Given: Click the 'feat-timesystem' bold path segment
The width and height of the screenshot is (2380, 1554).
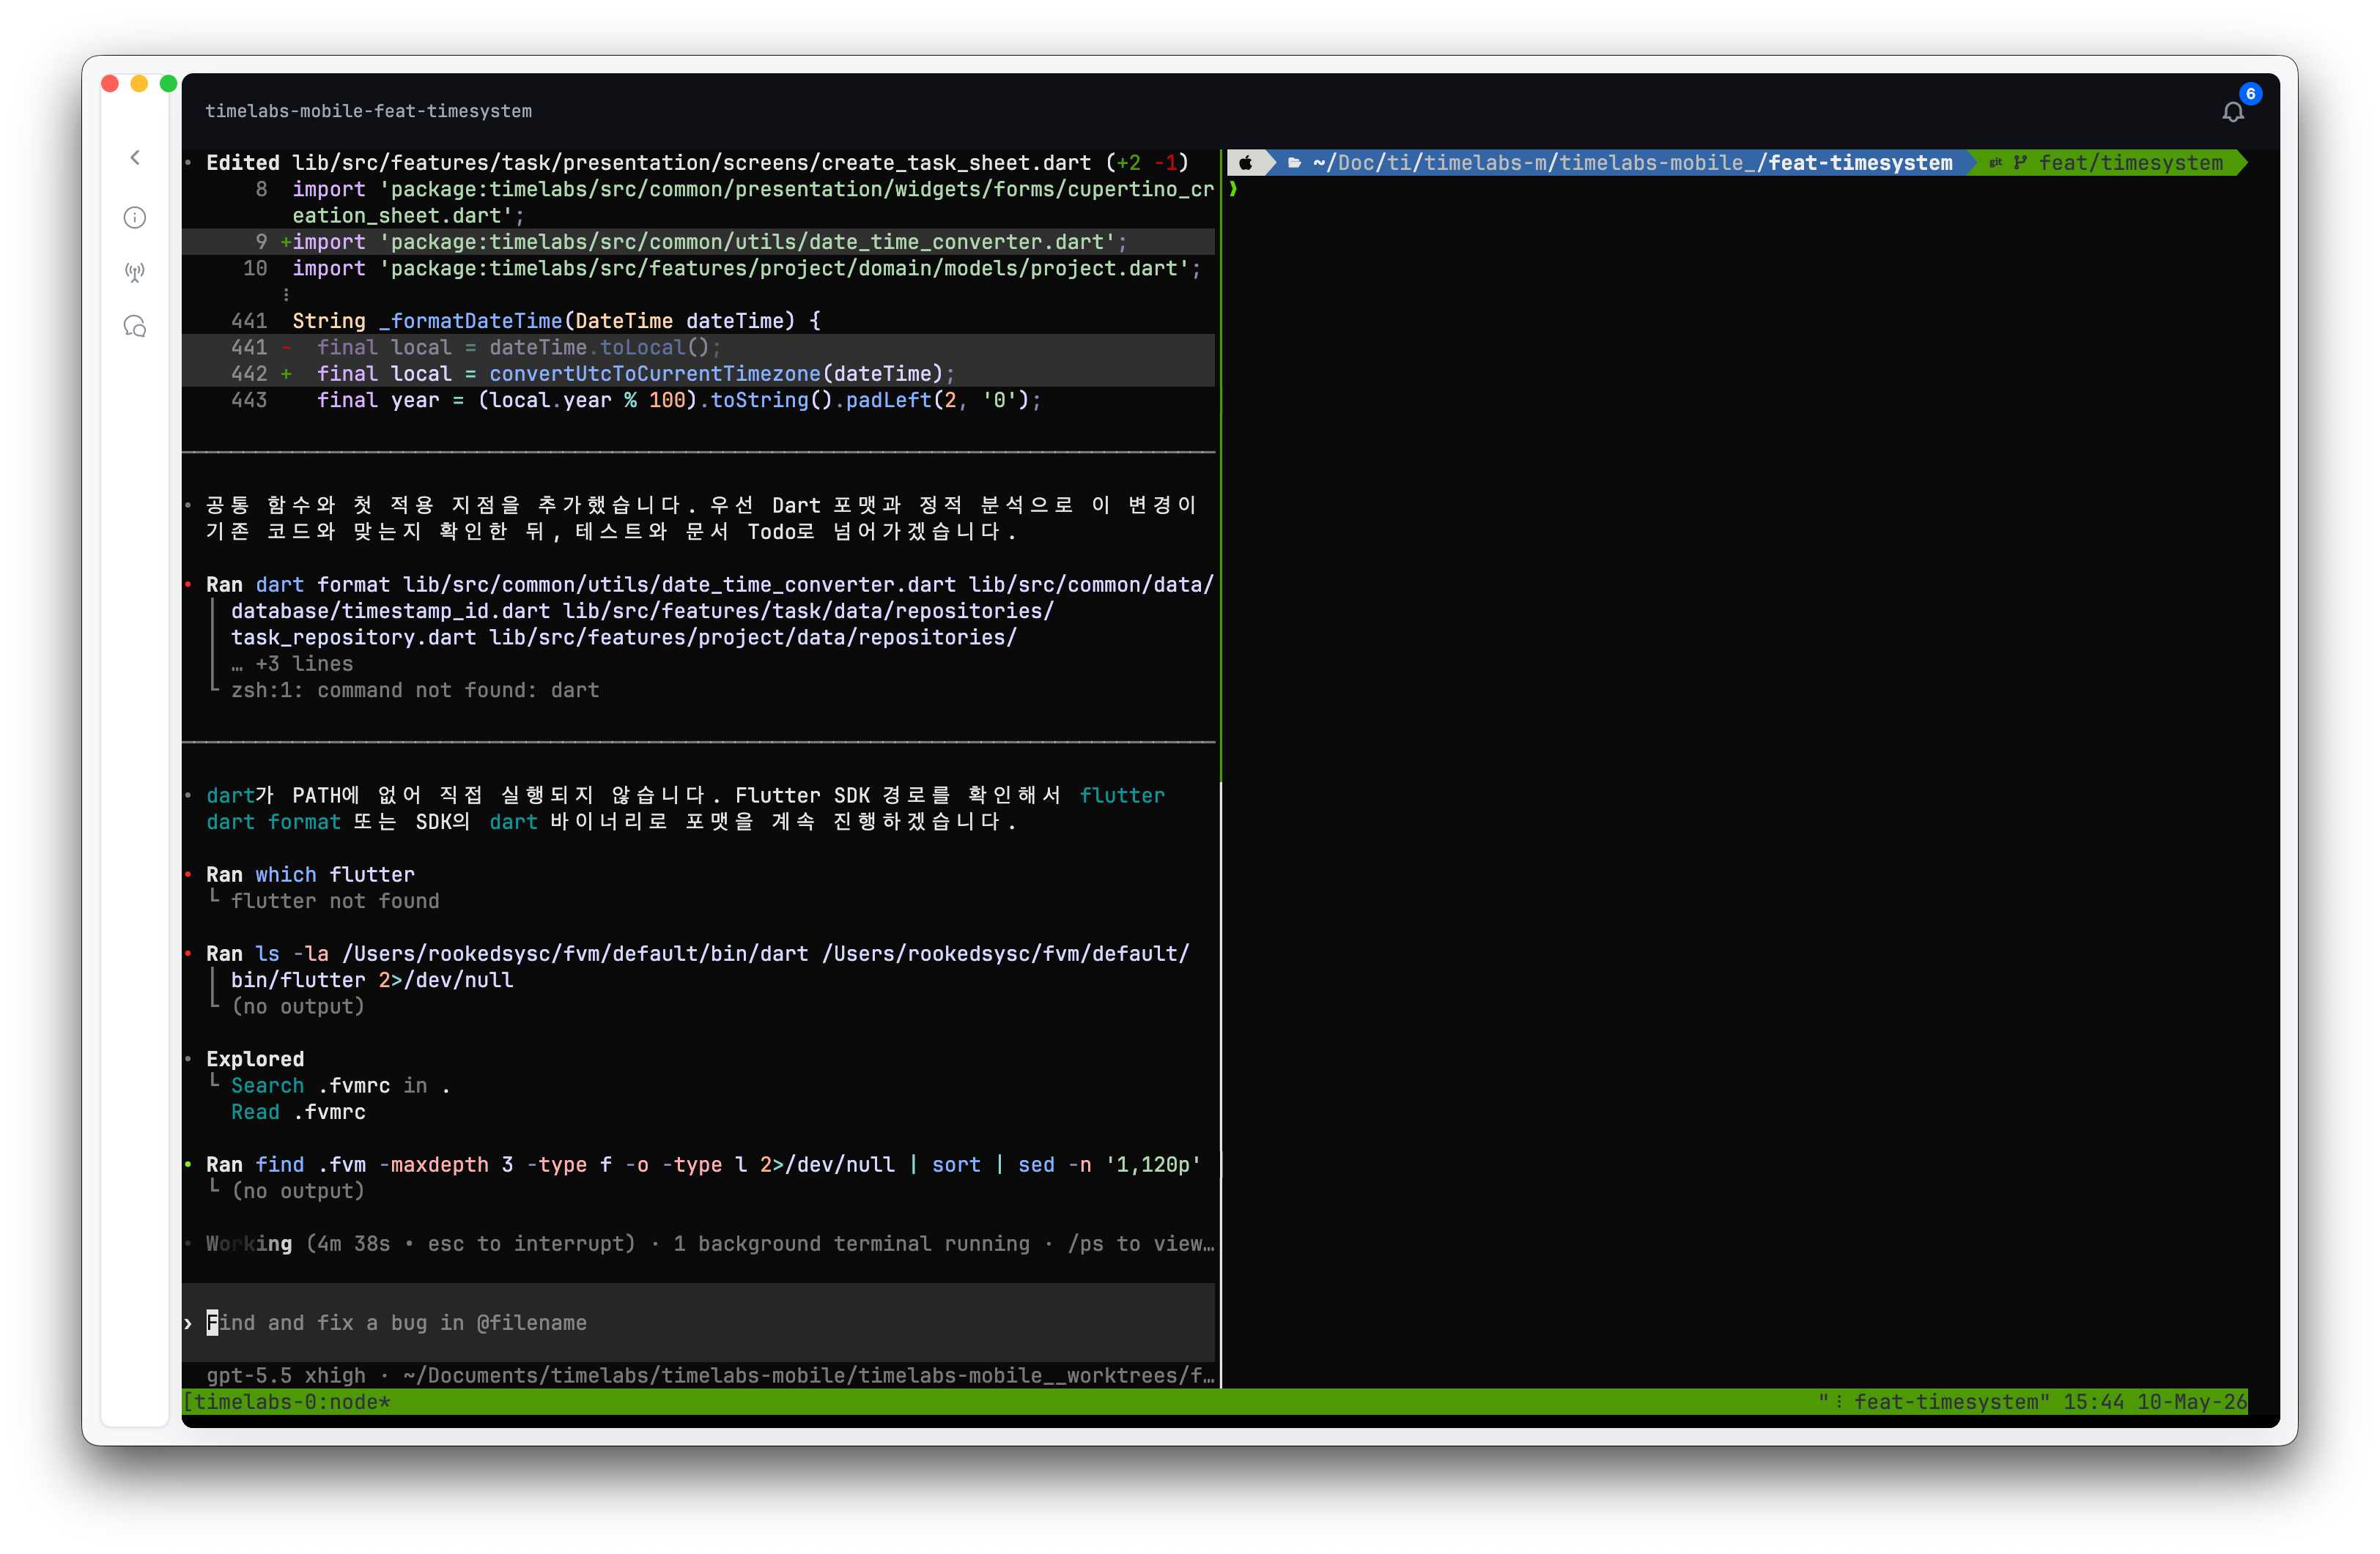Looking at the screenshot, I should 1860,163.
